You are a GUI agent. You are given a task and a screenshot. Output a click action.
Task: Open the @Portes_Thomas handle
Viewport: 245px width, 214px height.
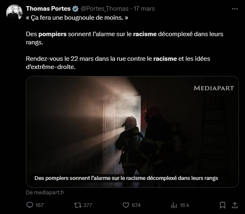coord(104,9)
